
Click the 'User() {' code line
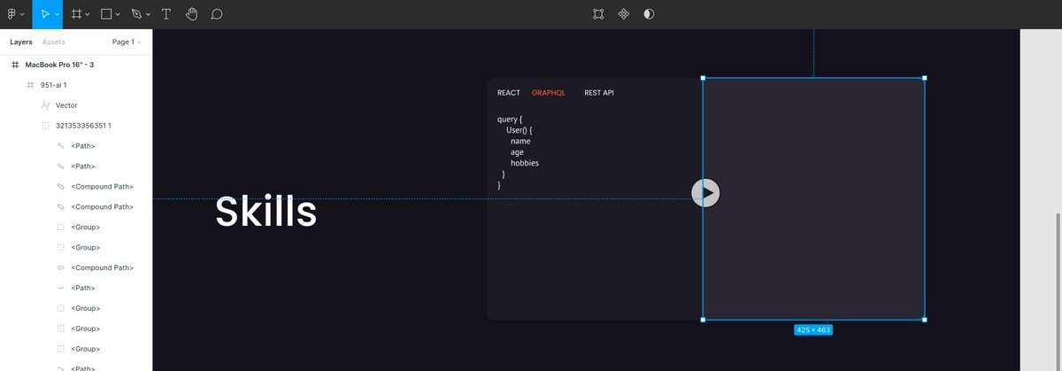coord(519,130)
